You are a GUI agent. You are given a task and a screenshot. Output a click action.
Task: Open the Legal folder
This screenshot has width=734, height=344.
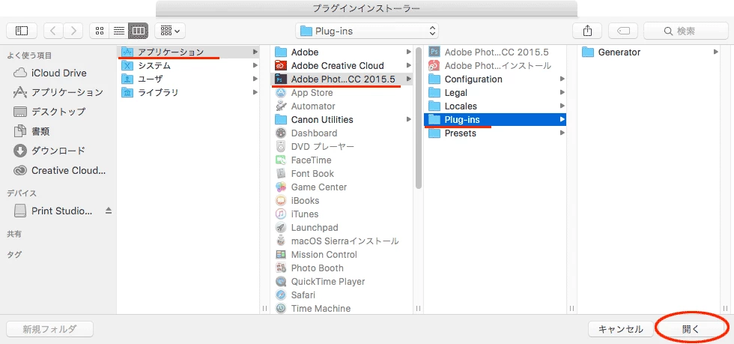tap(496, 93)
